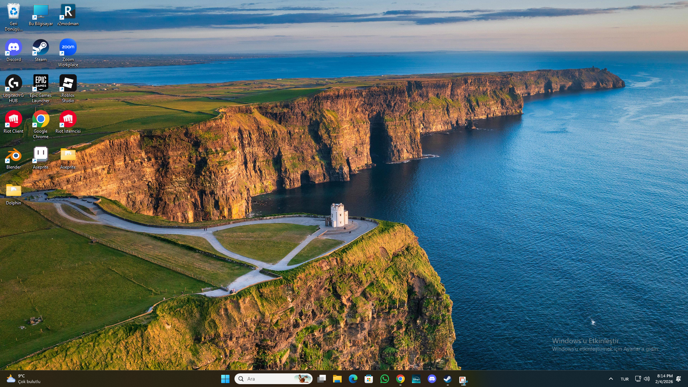Screen dimensions: 688x387
Task: Click the Ara search box in the taskbar
Action: point(273,379)
